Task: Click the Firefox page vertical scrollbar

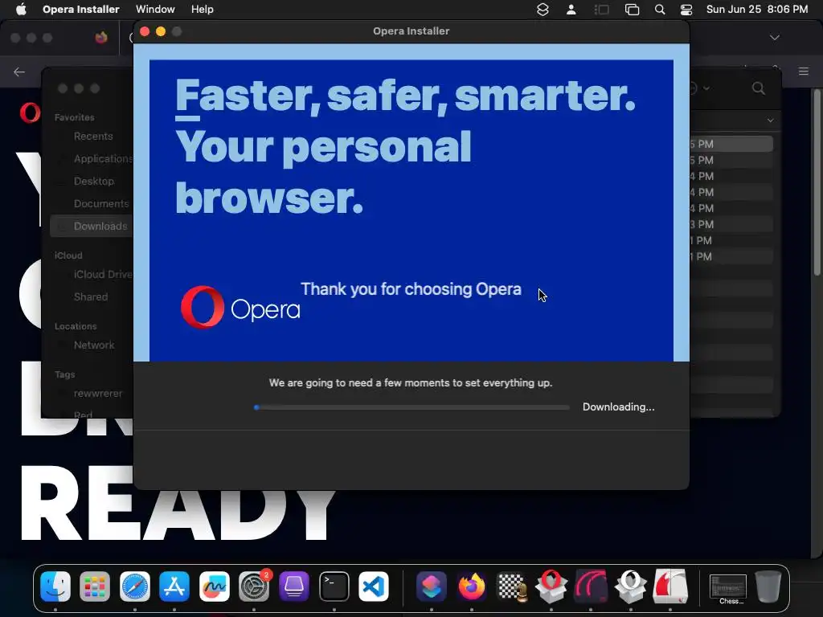Action: [817, 184]
